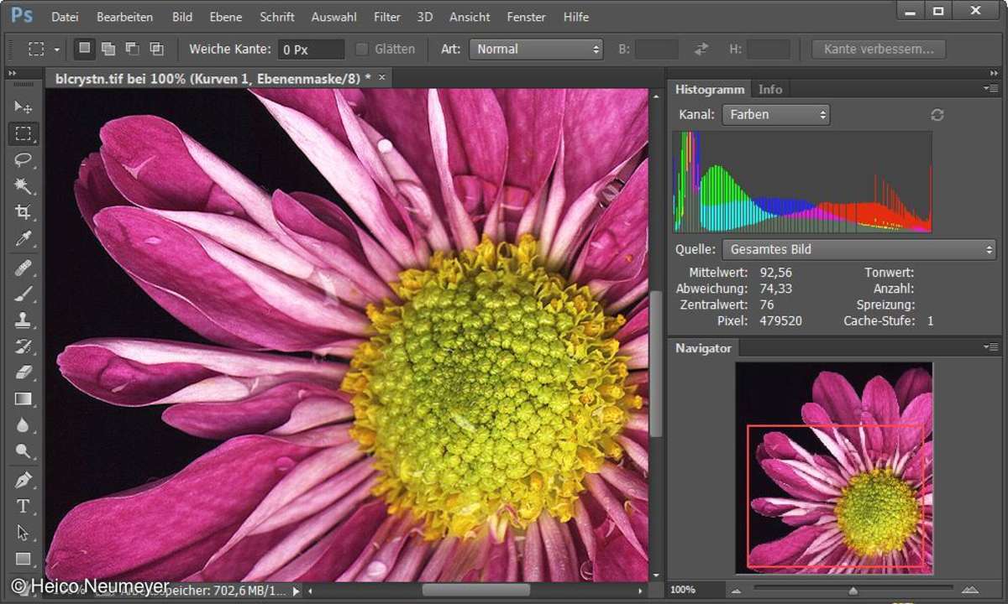Pick the Path Selection arrow tool
This screenshot has width=1008, height=604.
pyautogui.click(x=24, y=533)
